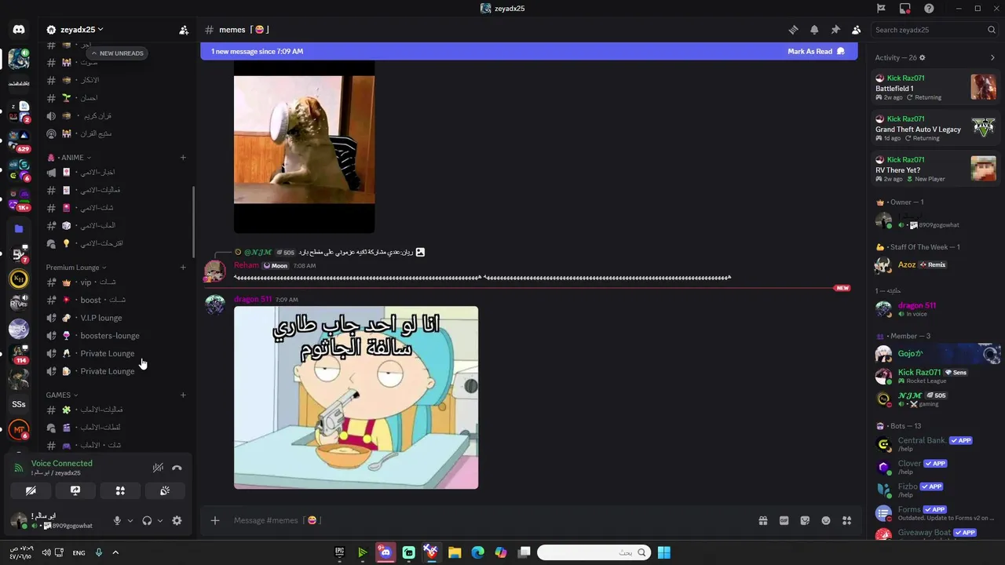Open the emoji picker
The image size is (1005, 565).
[x=826, y=520]
